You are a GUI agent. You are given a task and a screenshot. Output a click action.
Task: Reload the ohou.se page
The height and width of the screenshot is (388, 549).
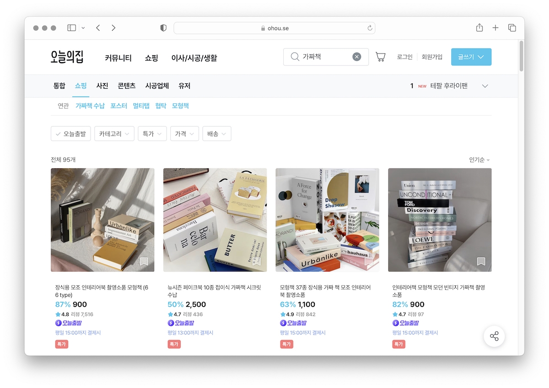coord(370,28)
